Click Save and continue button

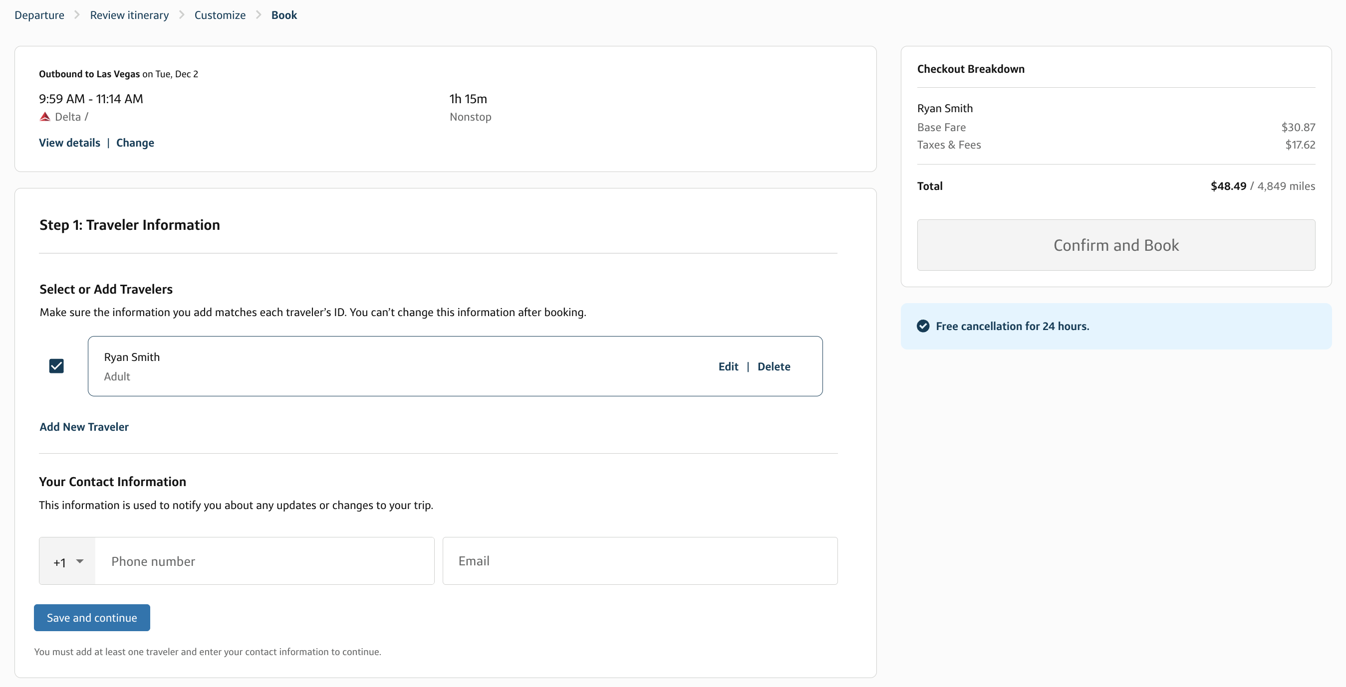pyautogui.click(x=92, y=618)
